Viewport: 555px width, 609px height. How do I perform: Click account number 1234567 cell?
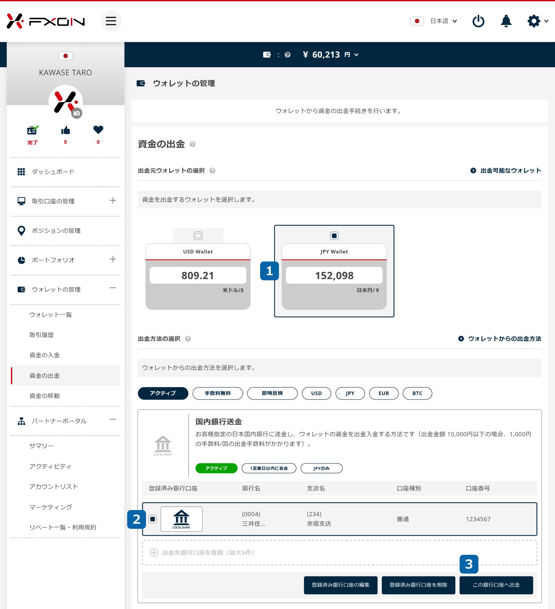pyautogui.click(x=478, y=519)
